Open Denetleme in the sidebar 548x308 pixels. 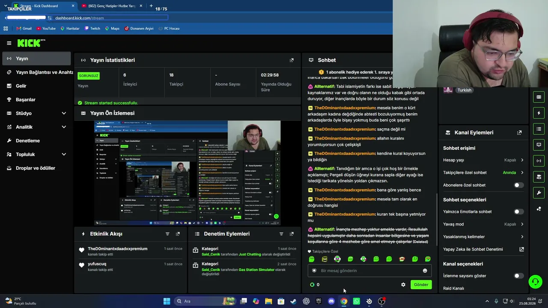click(37, 141)
